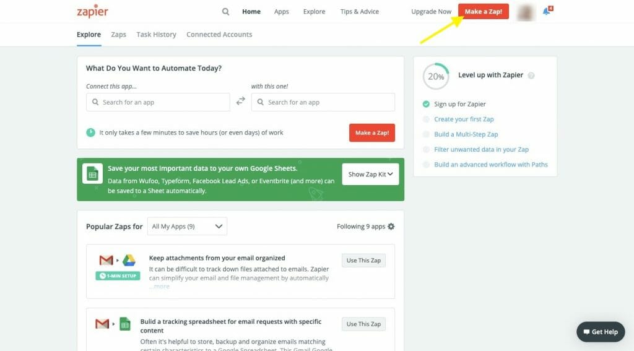This screenshot has height=351, width=634.
Task: Open Tips & Advice menu item
Action: [x=360, y=12]
